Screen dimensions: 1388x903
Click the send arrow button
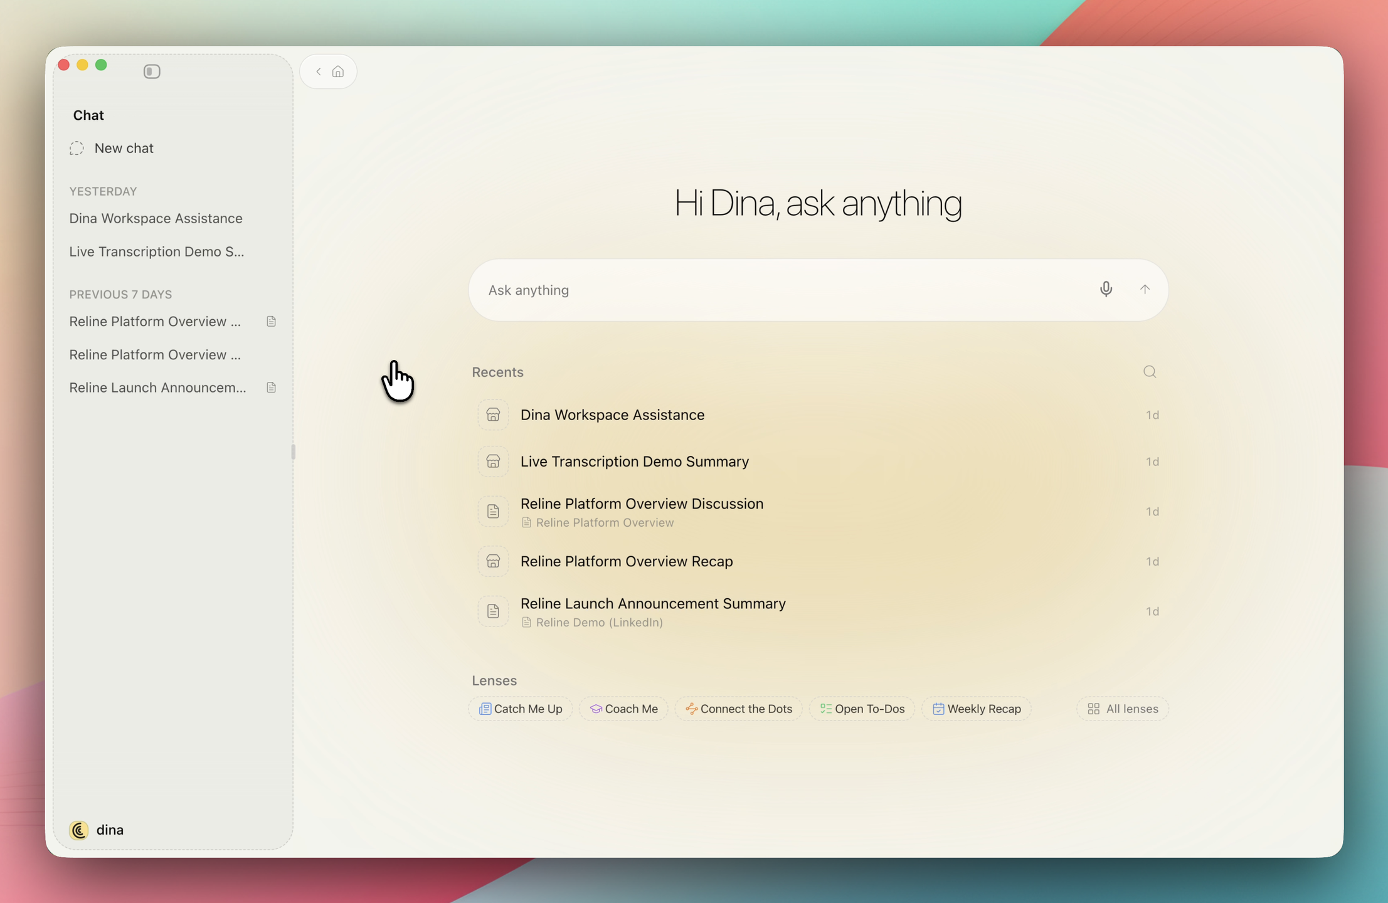tap(1145, 289)
